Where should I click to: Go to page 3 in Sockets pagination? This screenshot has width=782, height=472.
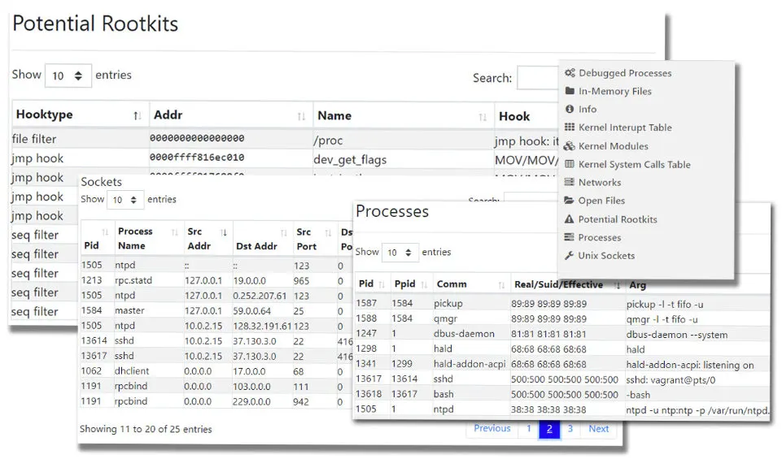click(570, 428)
